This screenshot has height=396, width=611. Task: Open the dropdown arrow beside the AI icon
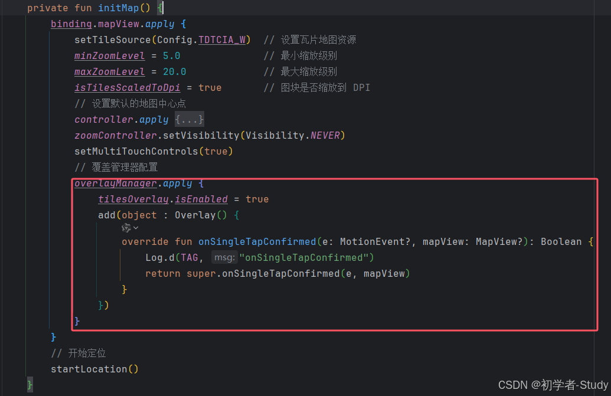pos(136,227)
